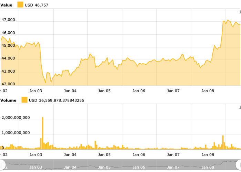Click the price peak above 47,000
Screen dimensions: 241x172
tap(227, 20)
